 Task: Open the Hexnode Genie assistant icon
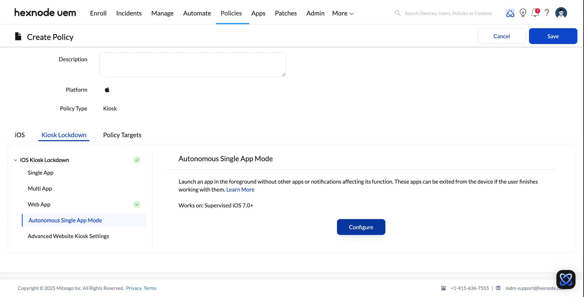click(510, 13)
